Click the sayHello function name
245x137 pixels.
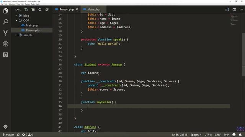[103, 102]
